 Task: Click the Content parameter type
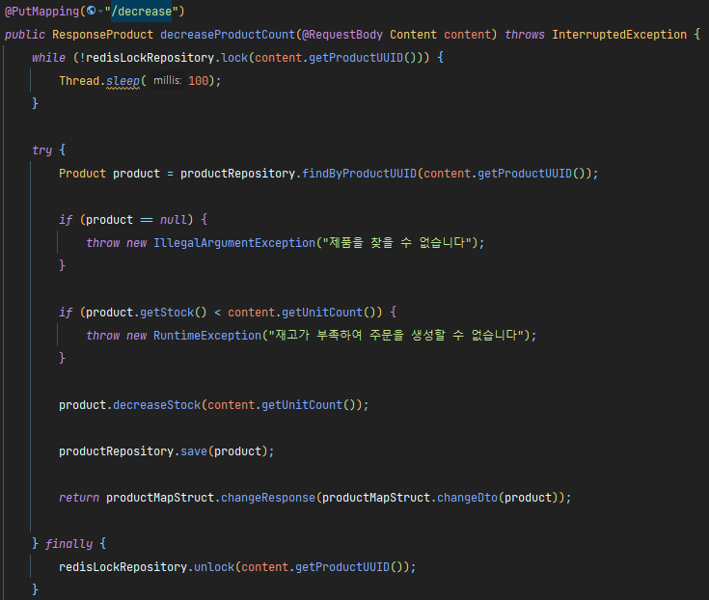click(413, 35)
